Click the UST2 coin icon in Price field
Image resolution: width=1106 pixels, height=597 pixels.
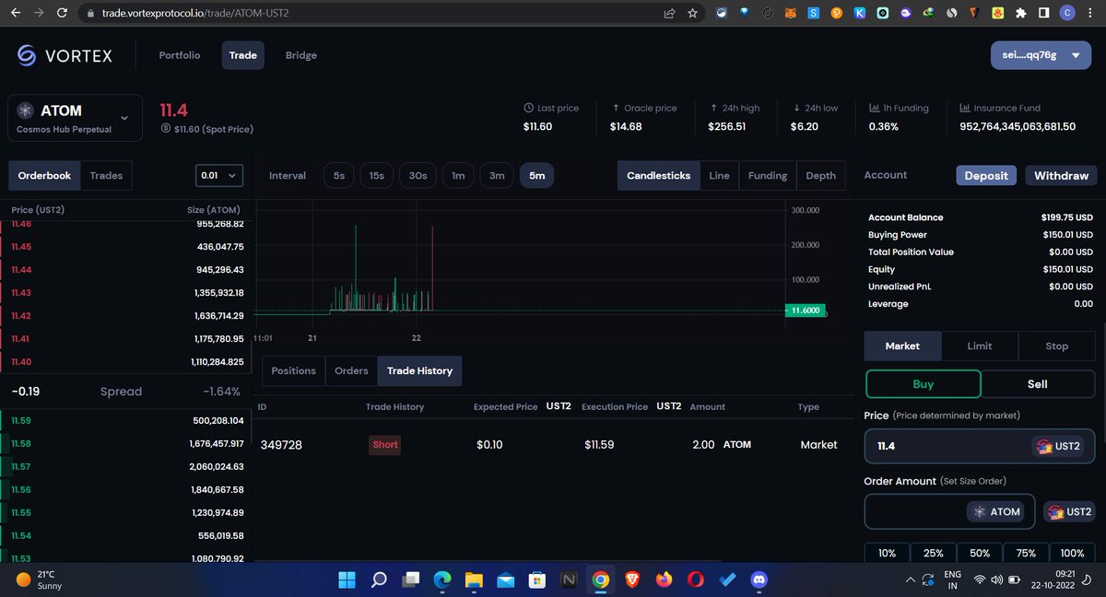[x=1044, y=446]
